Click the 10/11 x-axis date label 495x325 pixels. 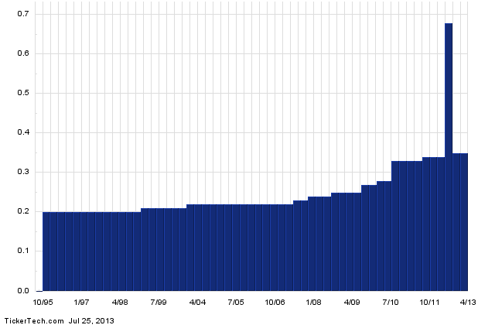(429, 303)
